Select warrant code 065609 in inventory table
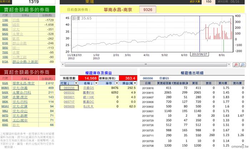 [69, 106]
